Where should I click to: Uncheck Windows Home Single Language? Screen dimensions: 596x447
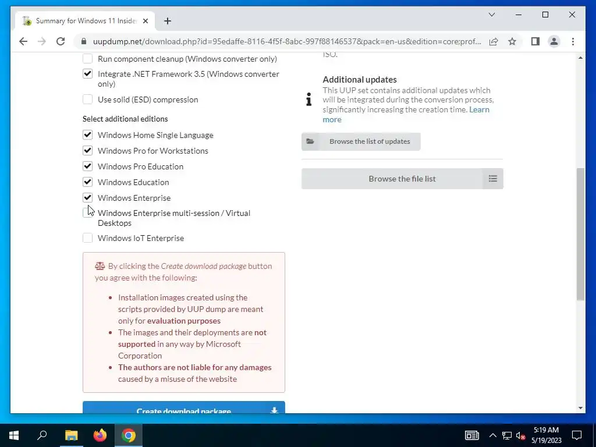87,135
